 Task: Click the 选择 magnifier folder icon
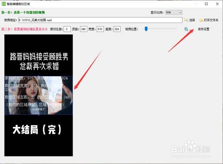186,20
